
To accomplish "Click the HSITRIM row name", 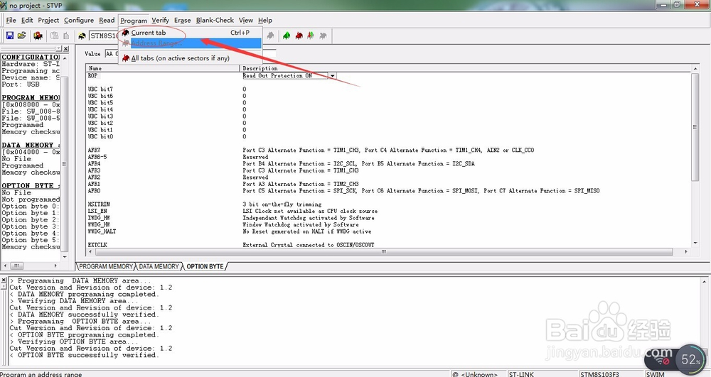I will (99, 204).
